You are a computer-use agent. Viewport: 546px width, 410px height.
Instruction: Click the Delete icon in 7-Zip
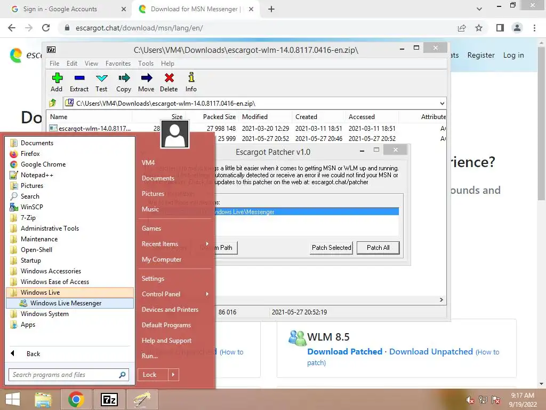pyautogui.click(x=169, y=78)
